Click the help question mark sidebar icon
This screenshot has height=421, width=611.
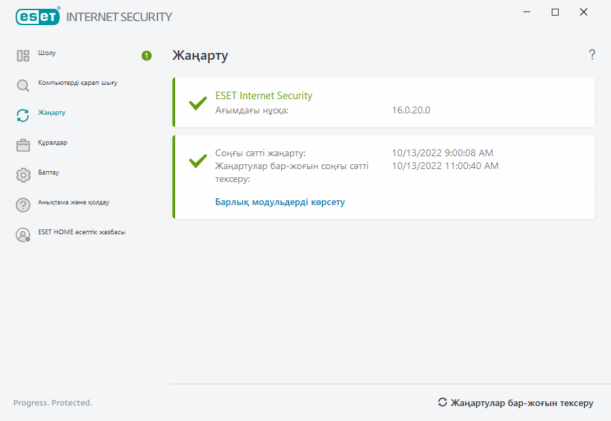point(23,205)
